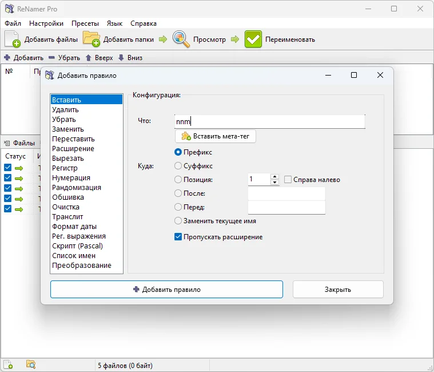Screen dimensions: 434x372
Task: Select Numbering rule in the list
Action: [72, 178]
